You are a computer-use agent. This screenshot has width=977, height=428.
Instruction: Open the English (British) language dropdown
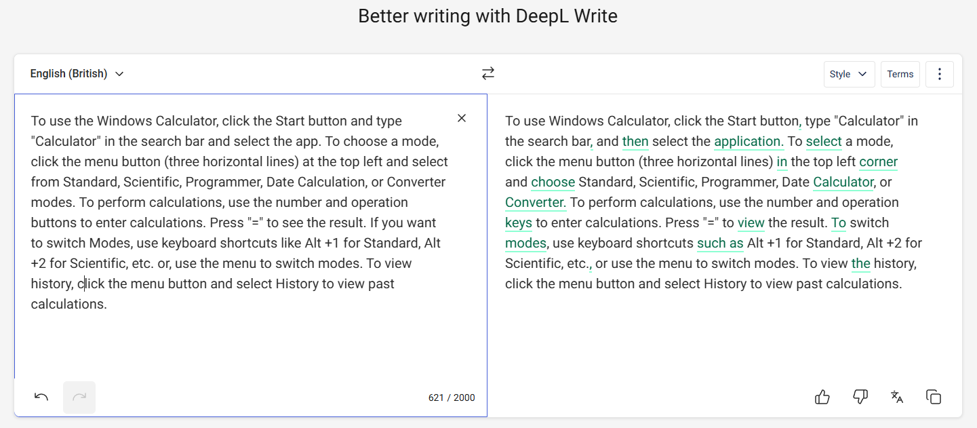77,74
